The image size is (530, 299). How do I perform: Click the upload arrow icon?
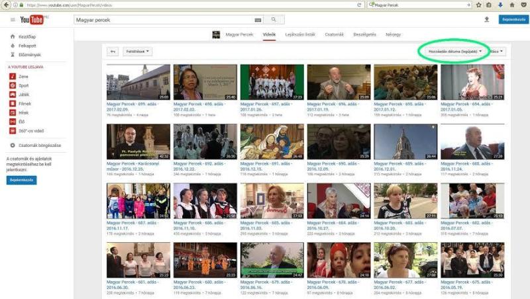486,20
